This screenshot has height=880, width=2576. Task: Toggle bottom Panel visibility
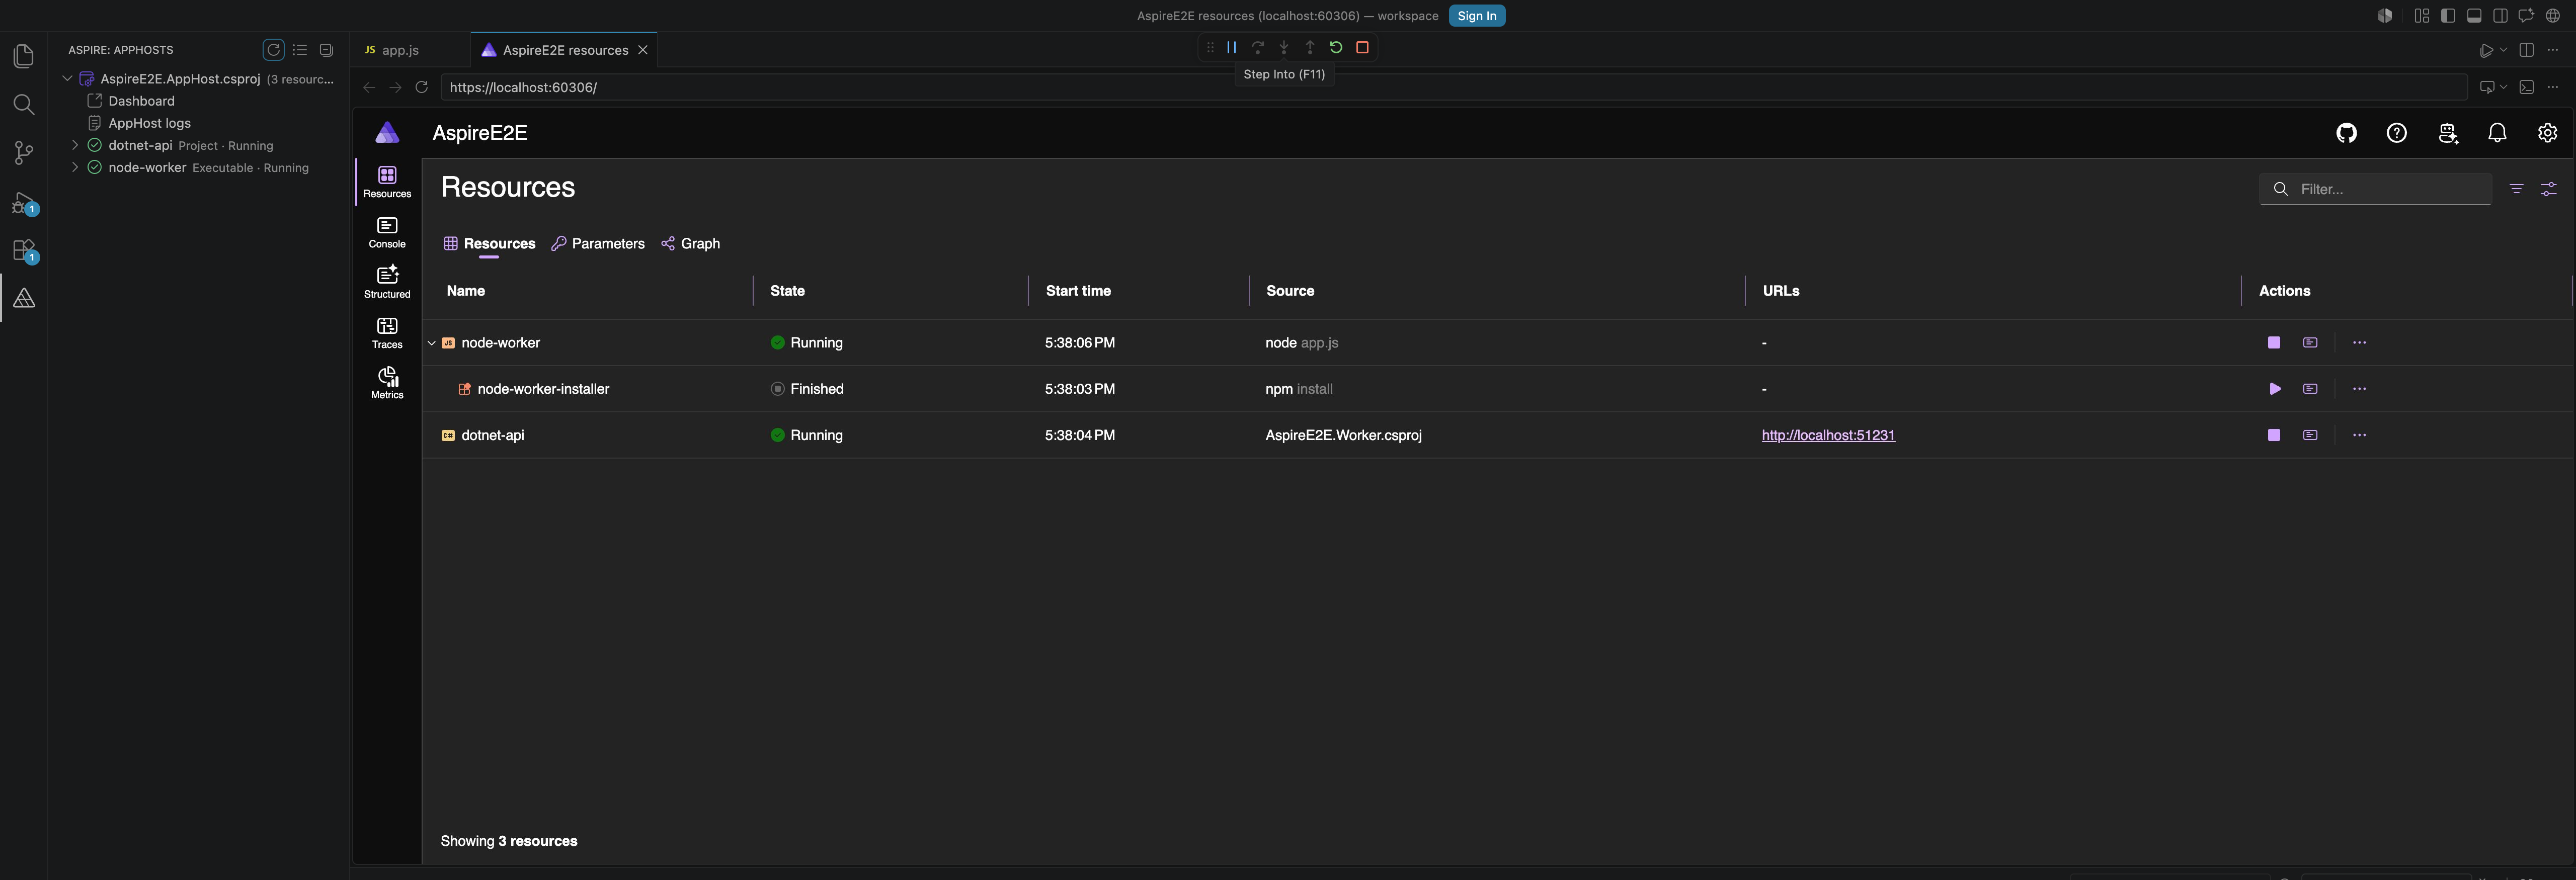pos(2474,15)
